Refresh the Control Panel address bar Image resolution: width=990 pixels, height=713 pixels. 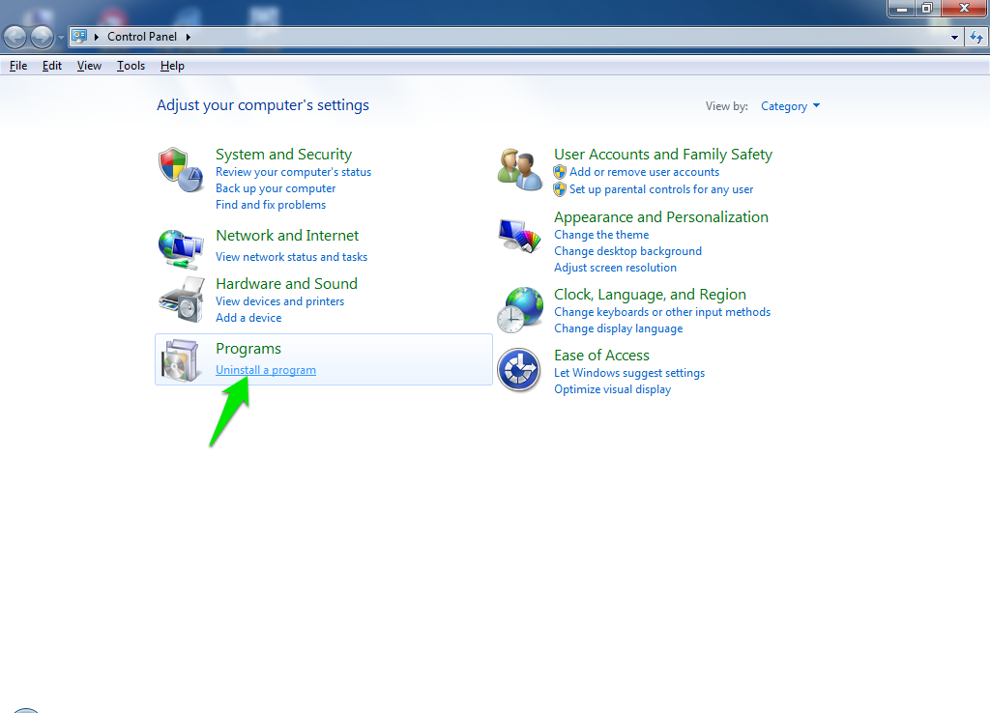coord(976,38)
